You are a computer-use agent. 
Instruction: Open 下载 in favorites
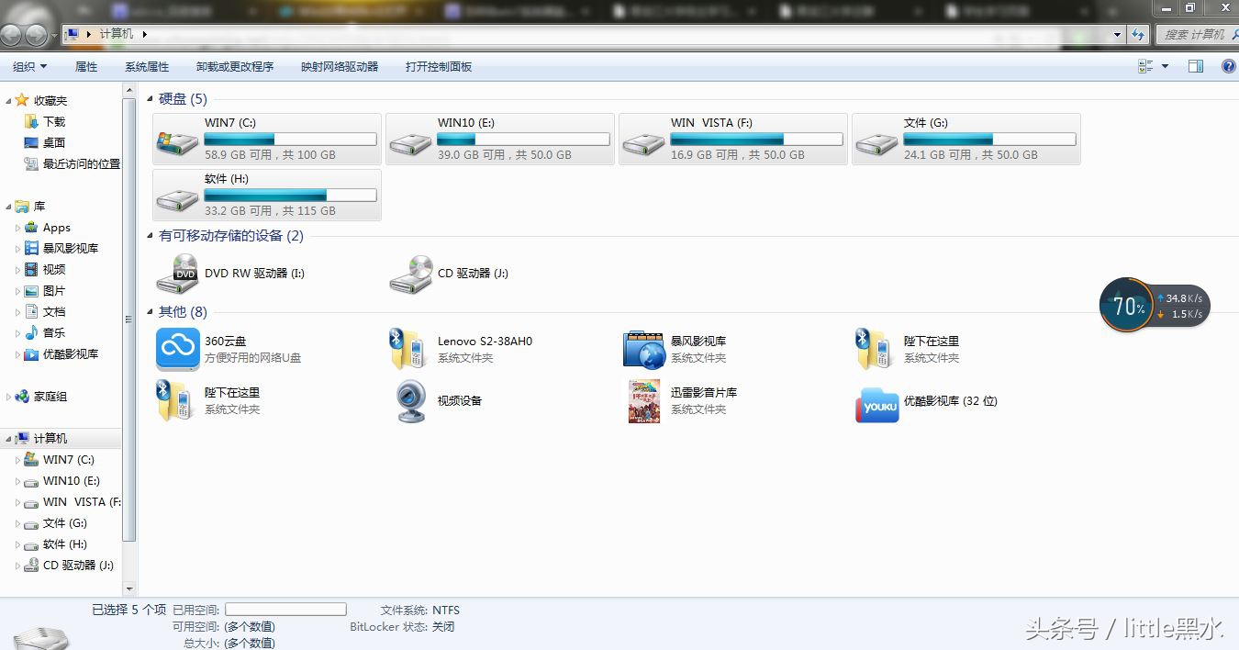[54, 121]
